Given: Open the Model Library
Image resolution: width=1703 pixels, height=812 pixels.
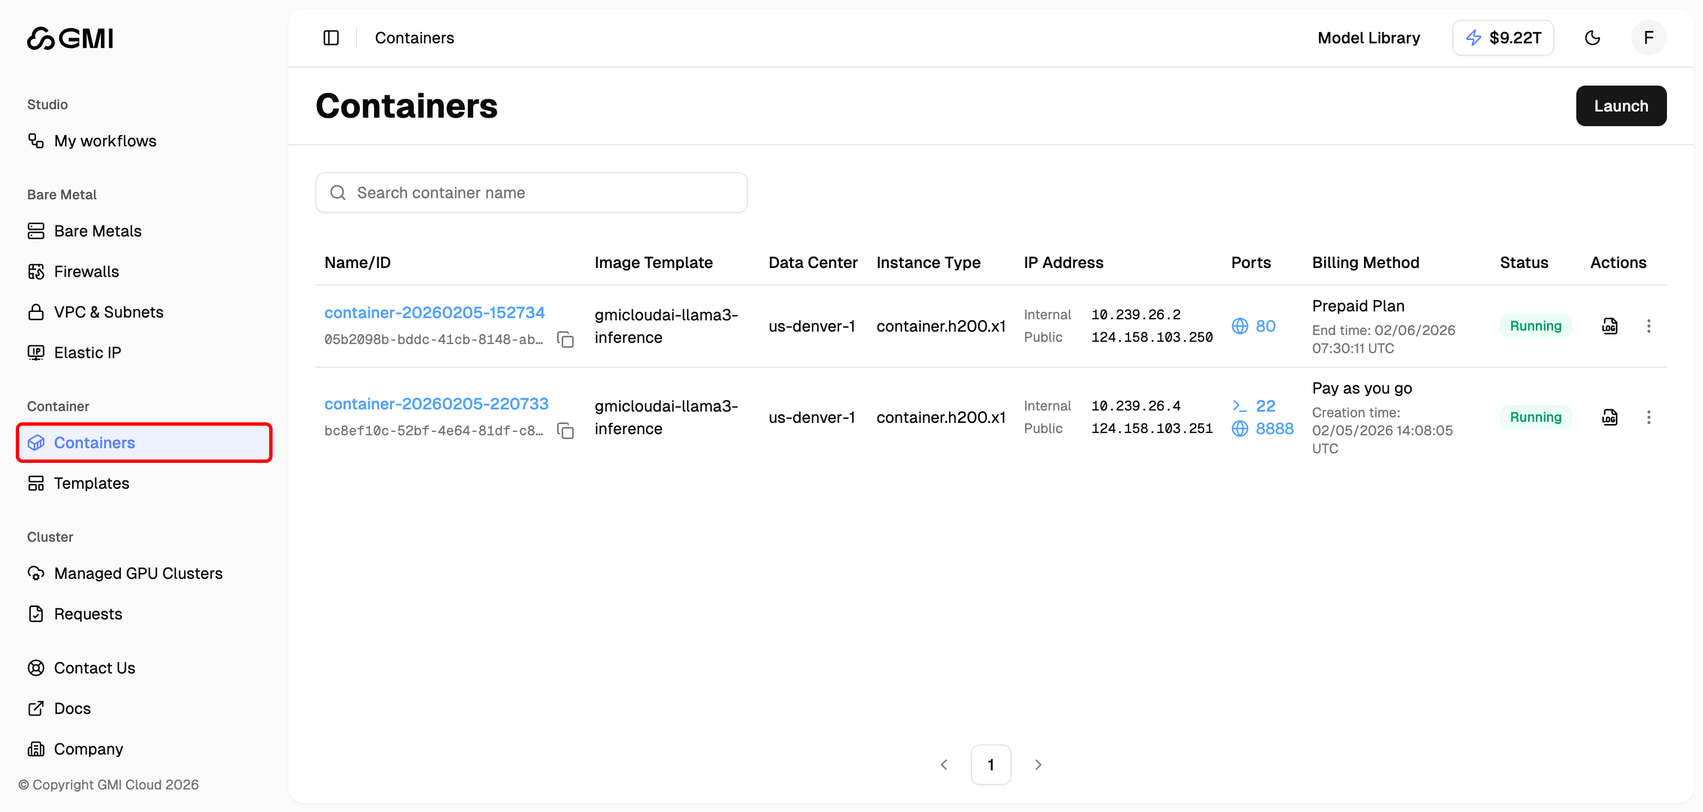Looking at the screenshot, I should (x=1368, y=38).
